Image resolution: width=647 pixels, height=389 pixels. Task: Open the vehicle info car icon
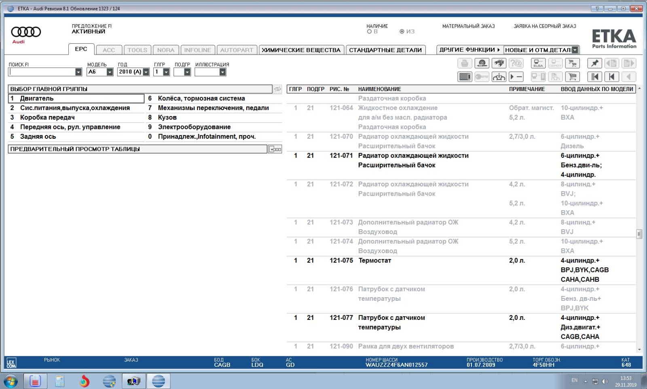(499, 77)
